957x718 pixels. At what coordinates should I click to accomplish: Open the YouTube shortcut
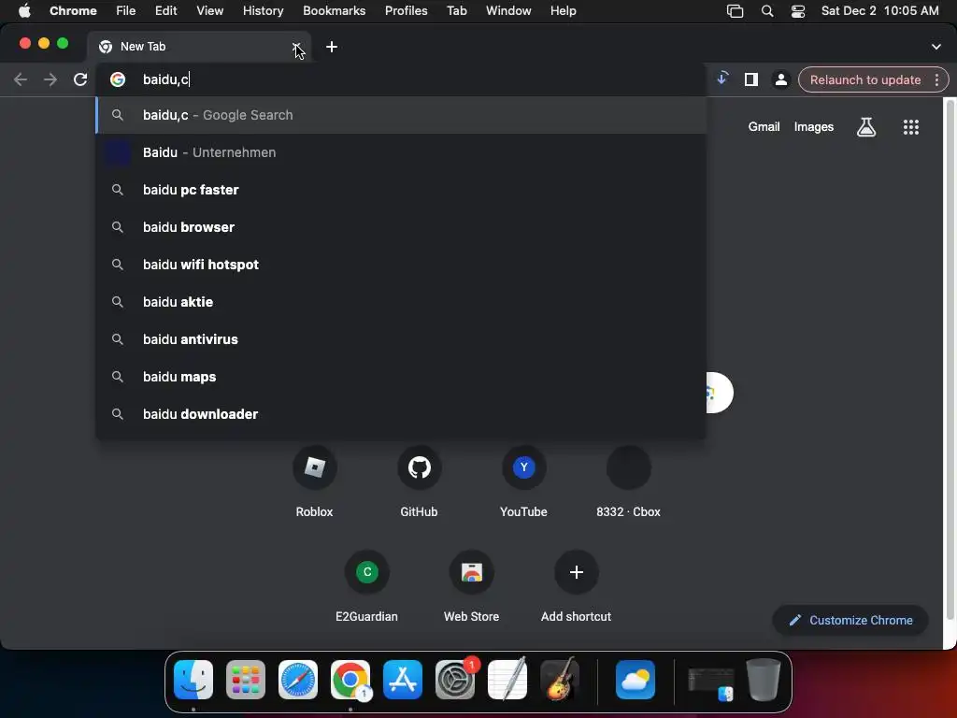[523, 481]
